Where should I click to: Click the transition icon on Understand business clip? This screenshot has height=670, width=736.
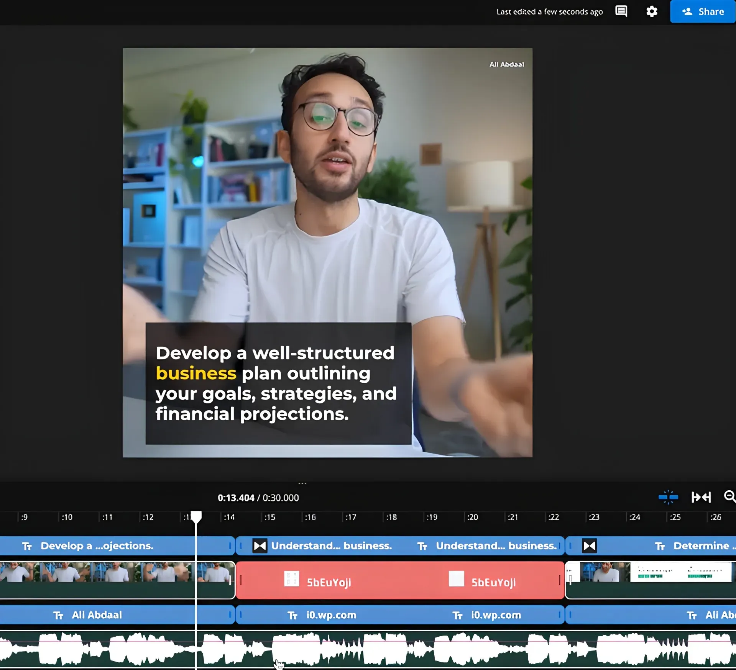[259, 546]
